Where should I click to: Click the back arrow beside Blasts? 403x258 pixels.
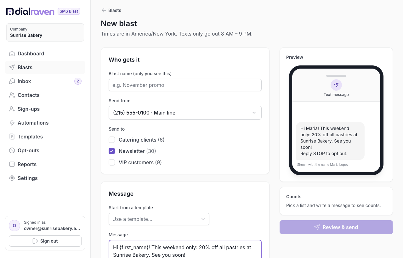104,10
